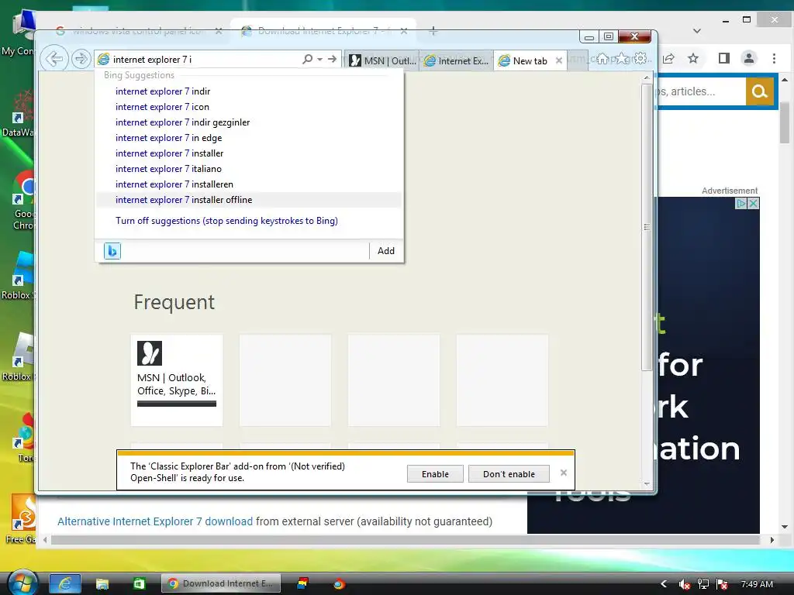Open a new Chrome tab with plus button
Image resolution: width=794 pixels, height=595 pixels.
click(433, 31)
